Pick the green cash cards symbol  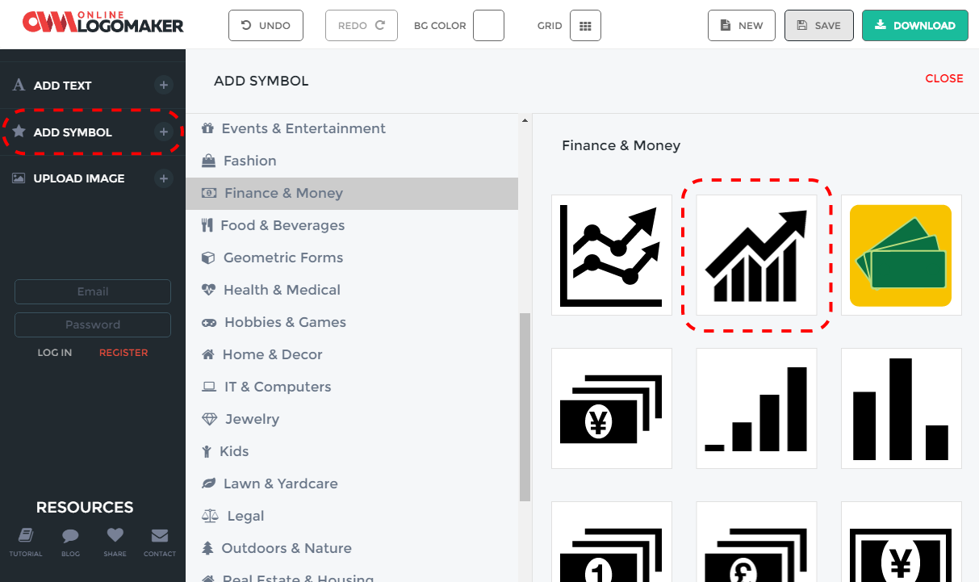(901, 255)
